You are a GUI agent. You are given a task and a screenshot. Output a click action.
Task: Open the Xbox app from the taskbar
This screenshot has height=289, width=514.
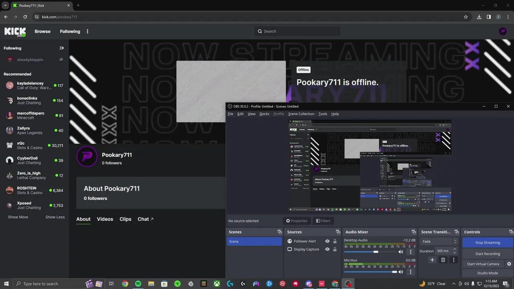point(217,284)
